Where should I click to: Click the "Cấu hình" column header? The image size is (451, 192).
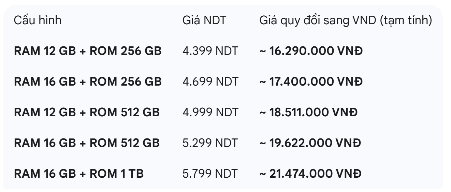click(x=38, y=20)
